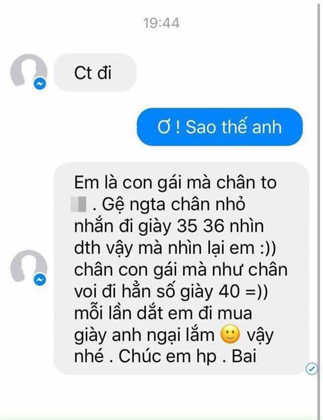Click the "35 36" shoe sizes text
Image resolution: width=323 pixels, height=420 pixels.
(x=201, y=226)
